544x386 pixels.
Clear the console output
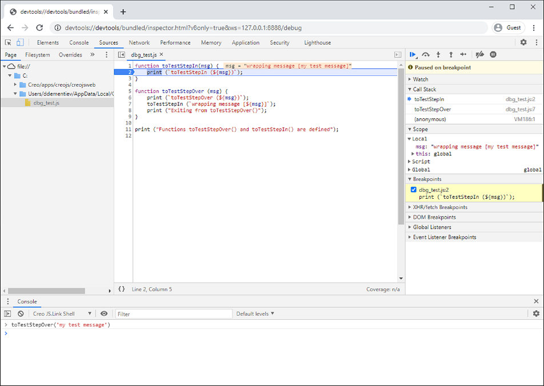click(x=21, y=313)
